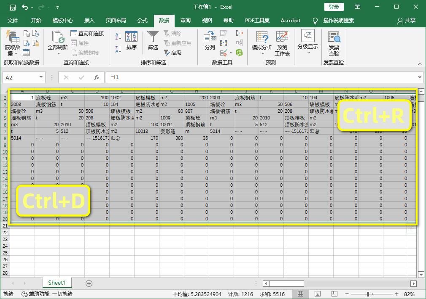426x299 pixels.
Task: Click the 82% zoom level
Action: [x=409, y=294]
